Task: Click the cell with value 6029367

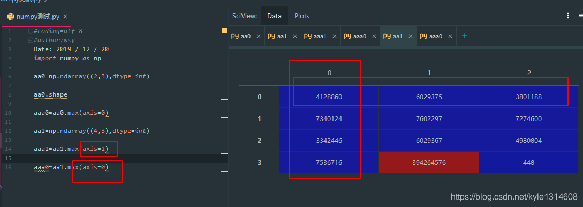Action: tap(429, 140)
